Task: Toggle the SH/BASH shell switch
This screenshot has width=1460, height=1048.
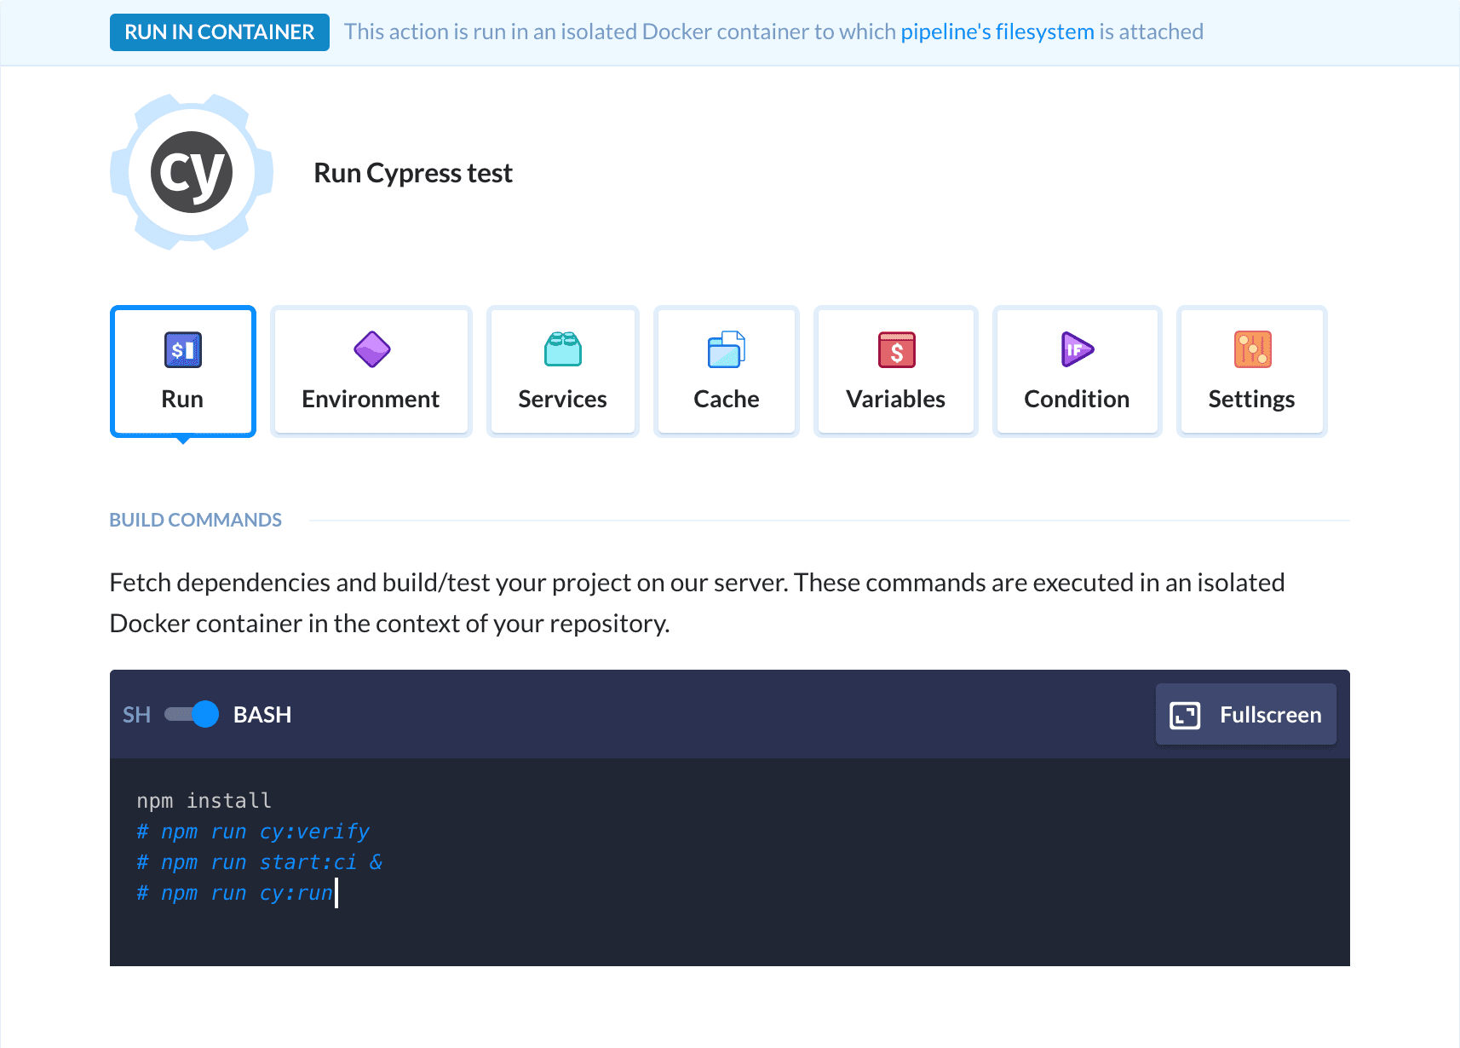Action: point(192,714)
